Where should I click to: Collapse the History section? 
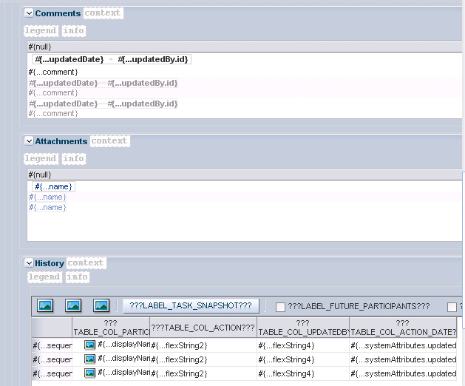[29, 263]
